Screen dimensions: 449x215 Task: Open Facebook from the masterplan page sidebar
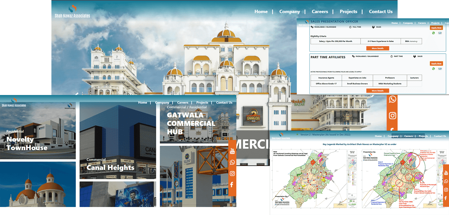click(x=446, y=198)
